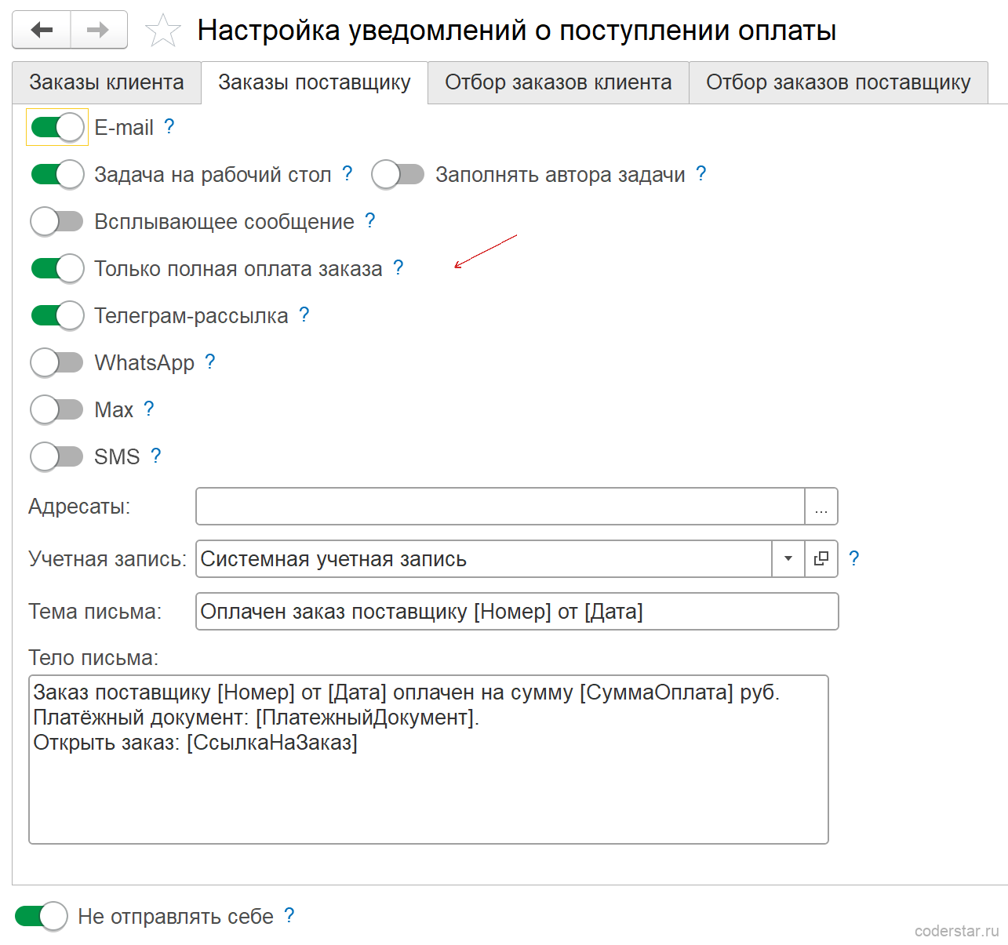Click the forward navigation arrow
Viewport: 1008px width, 945px height.
pos(99,31)
